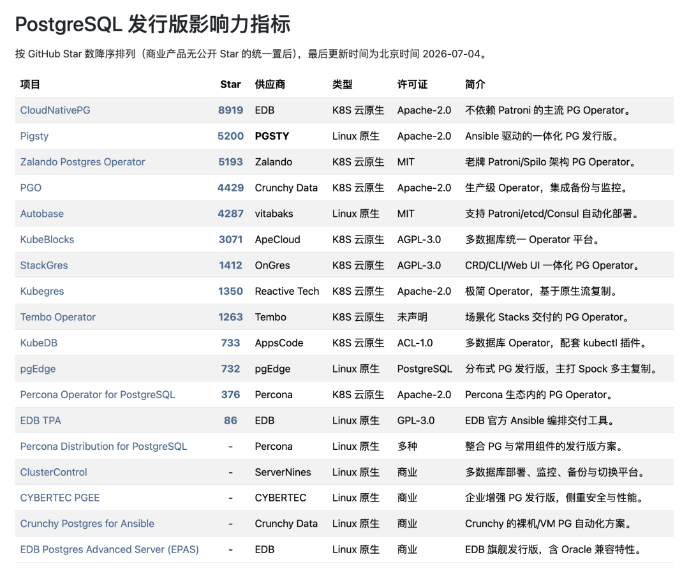Select the star count 4287
The height and width of the screenshot is (571, 689).
[231, 214]
